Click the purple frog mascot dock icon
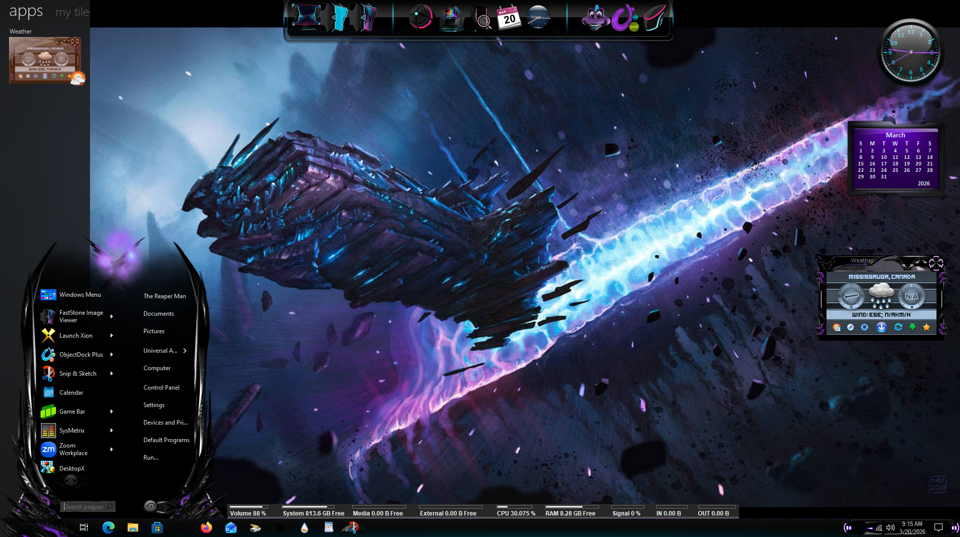Image resolution: width=960 pixels, height=537 pixels. (594, 18)
